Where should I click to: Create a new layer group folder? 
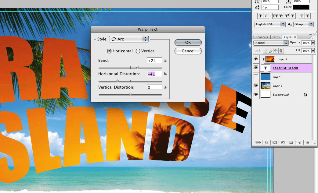(x=291, y=142)
